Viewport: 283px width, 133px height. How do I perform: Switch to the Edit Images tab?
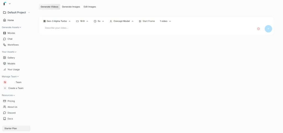coord(90,7)
